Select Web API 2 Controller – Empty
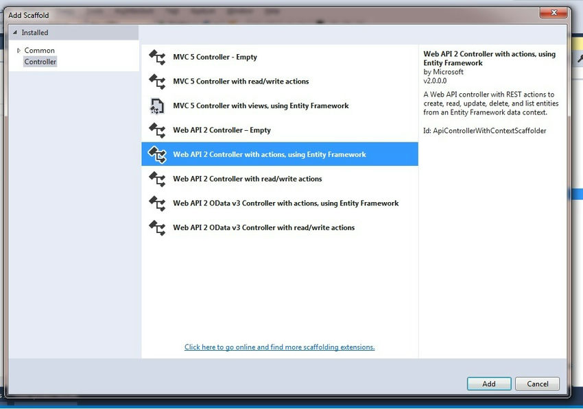The height and width of the screenshot is (409, 583). (x=280, y=130)
